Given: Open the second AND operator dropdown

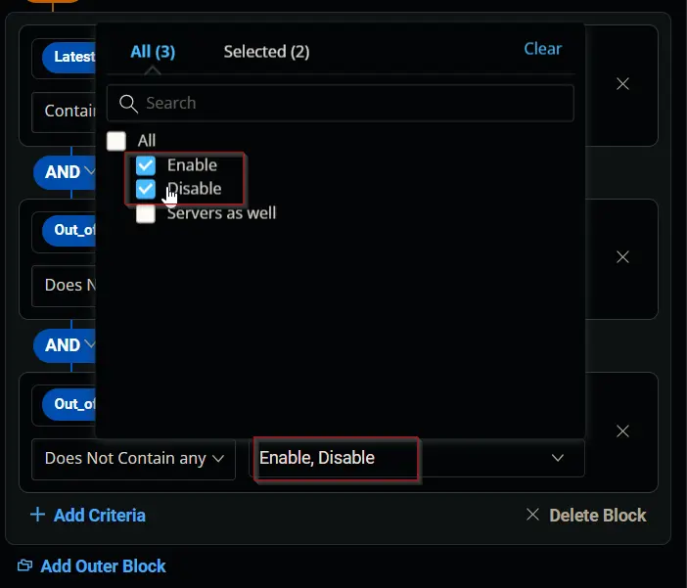Looking at the screenshot, I should (66, 345).
